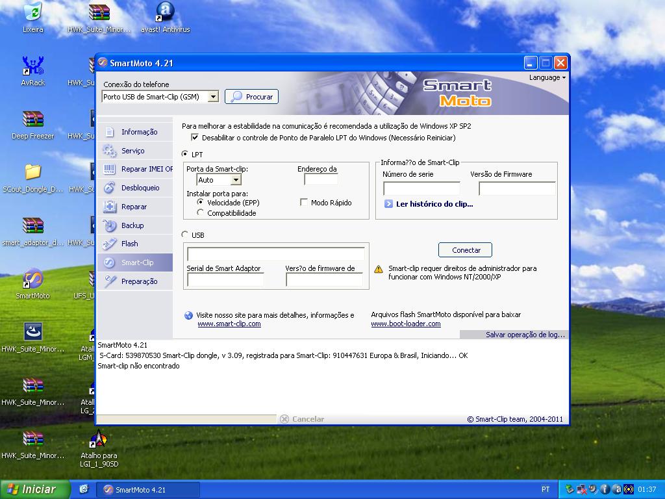This screenshot has height=499, width=665.
Task: Select the Deep Freezer archive icon
Action: [x=33, y=125]
